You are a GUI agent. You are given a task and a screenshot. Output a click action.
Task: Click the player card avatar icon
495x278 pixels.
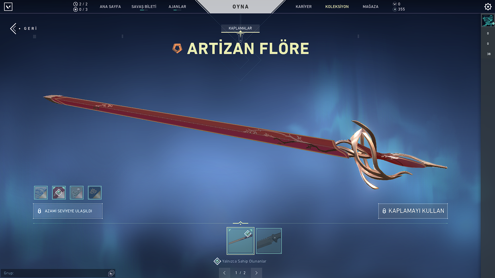[488, 21]
